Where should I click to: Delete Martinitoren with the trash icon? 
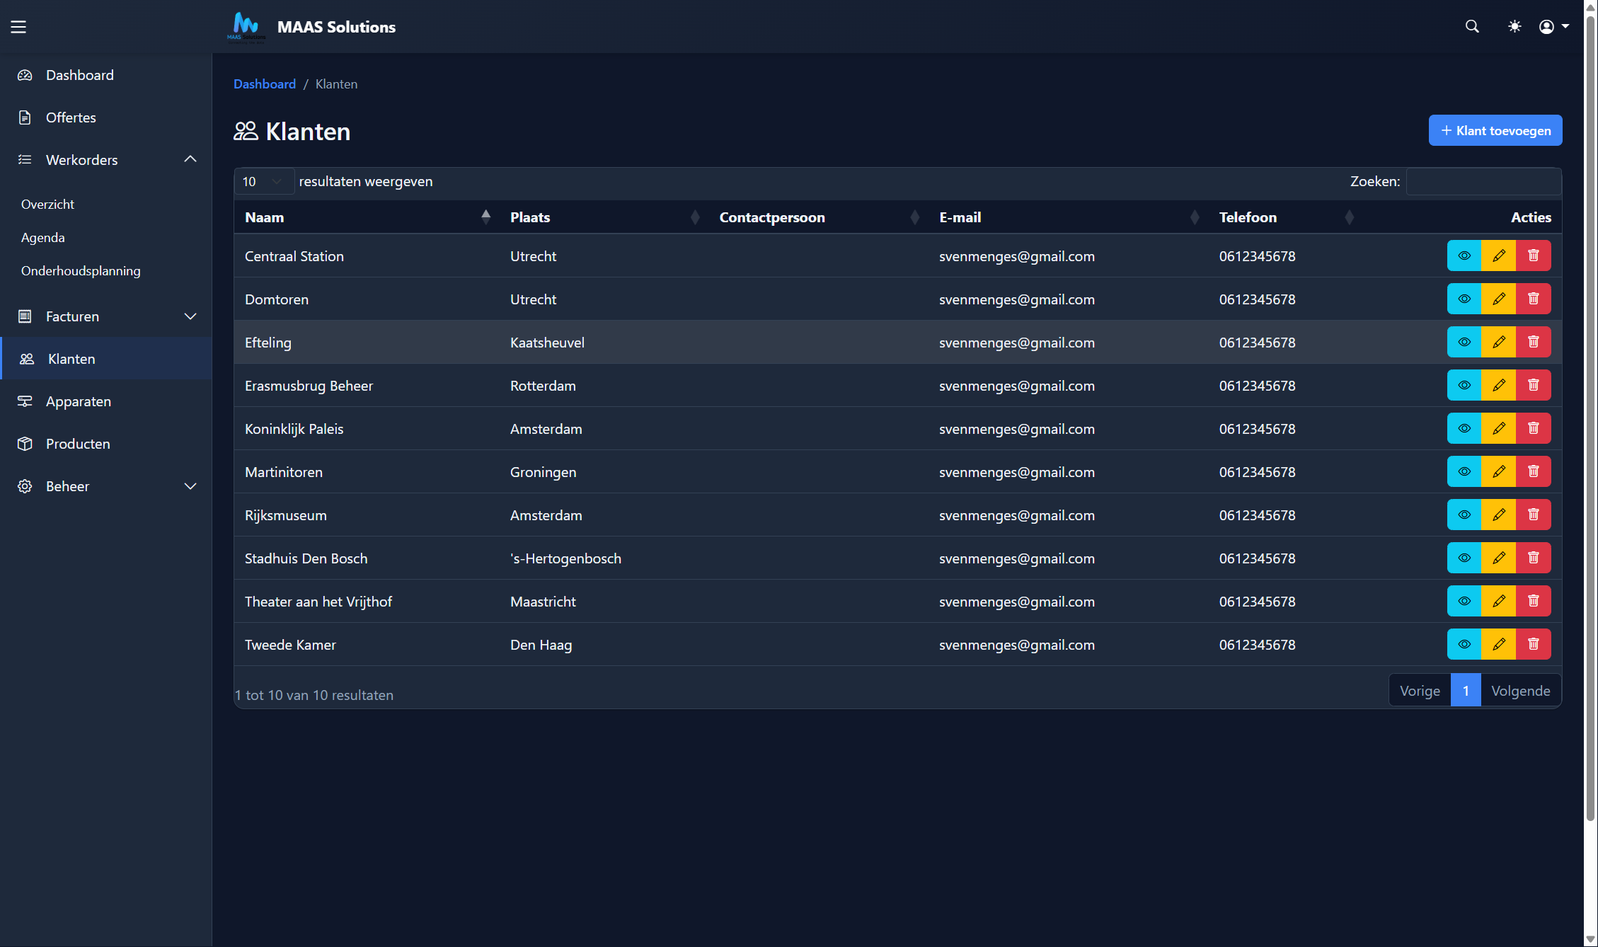(x=1533, y=472)
